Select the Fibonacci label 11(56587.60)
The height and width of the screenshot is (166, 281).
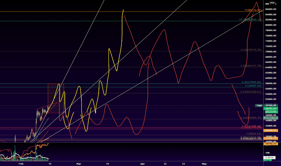[253, 86]
